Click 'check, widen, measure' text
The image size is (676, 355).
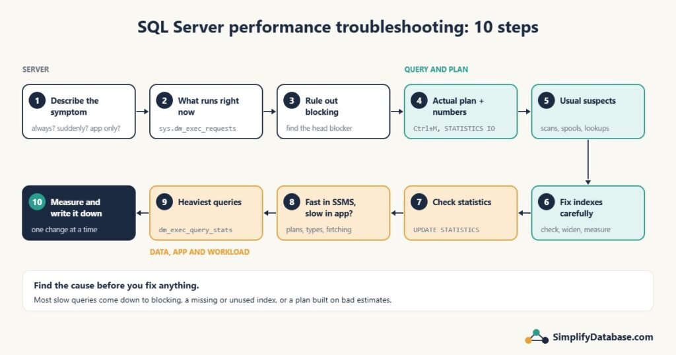click(x=575, y=230)
